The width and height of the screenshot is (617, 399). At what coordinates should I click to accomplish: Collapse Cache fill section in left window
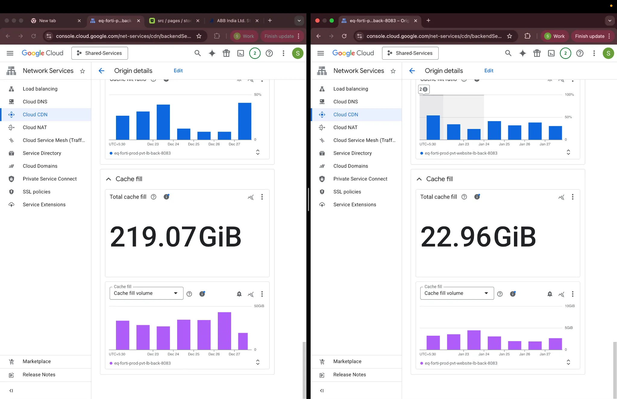tap(108, 179)
